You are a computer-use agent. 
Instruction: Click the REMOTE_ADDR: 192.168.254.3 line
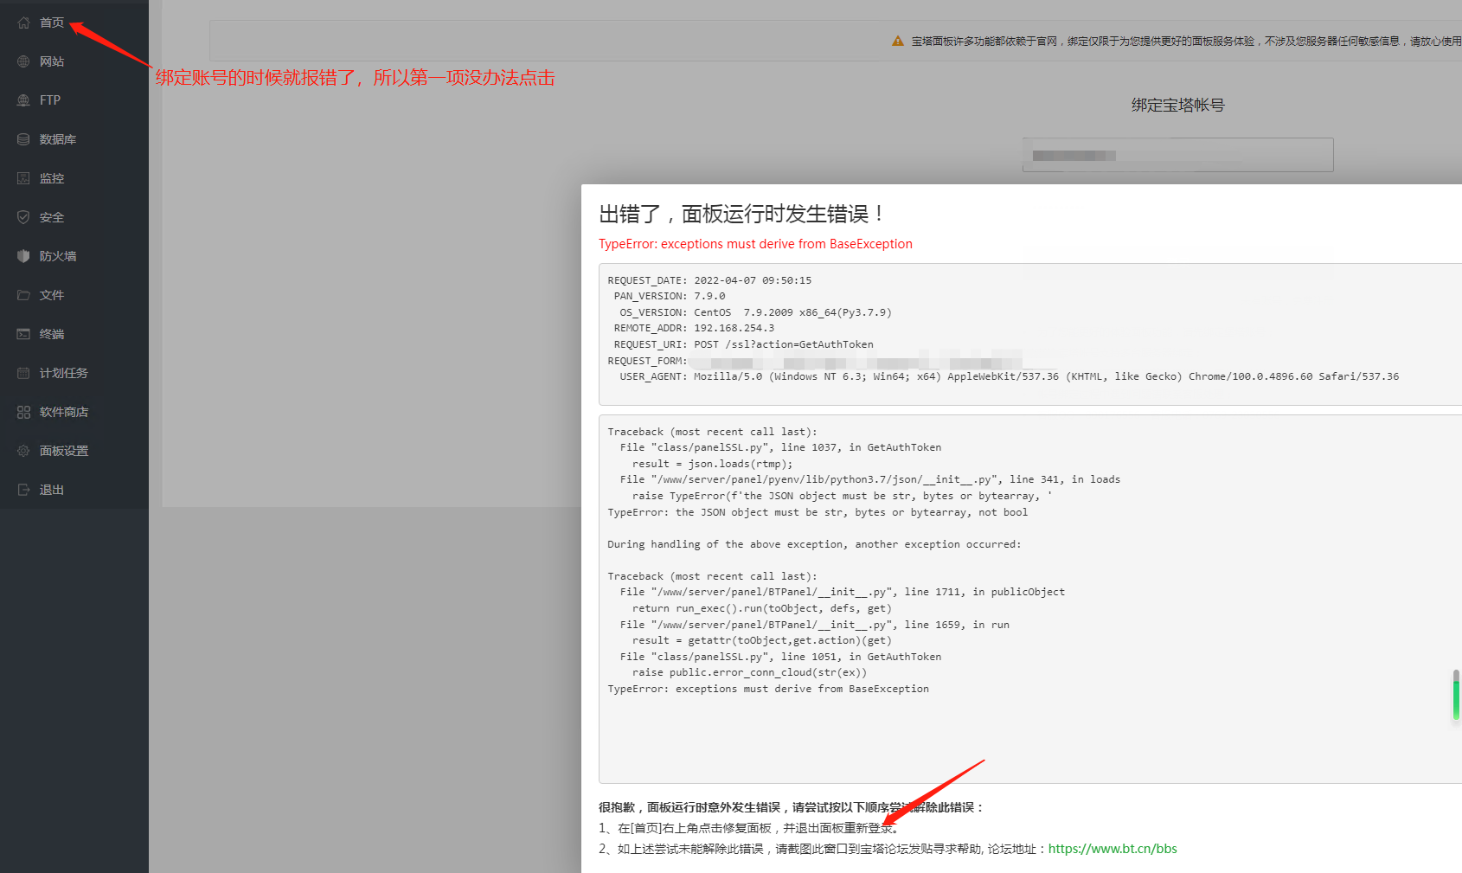click(x=694, y=328)
